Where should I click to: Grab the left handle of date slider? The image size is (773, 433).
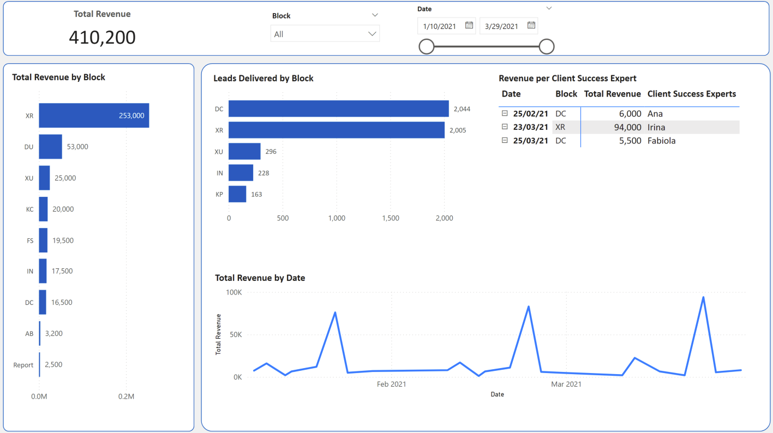coord(427,47)
